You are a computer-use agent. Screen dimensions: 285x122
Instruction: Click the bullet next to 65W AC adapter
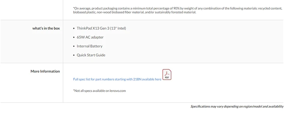[74, 37]
